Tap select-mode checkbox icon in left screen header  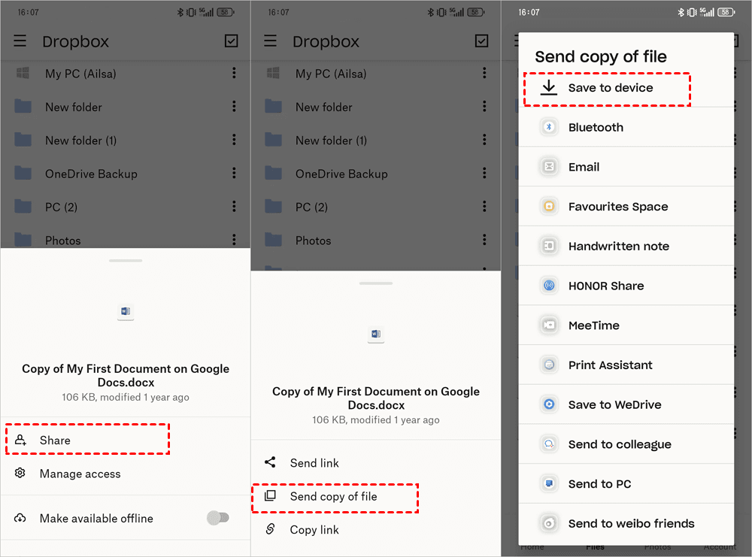point(231,41)
